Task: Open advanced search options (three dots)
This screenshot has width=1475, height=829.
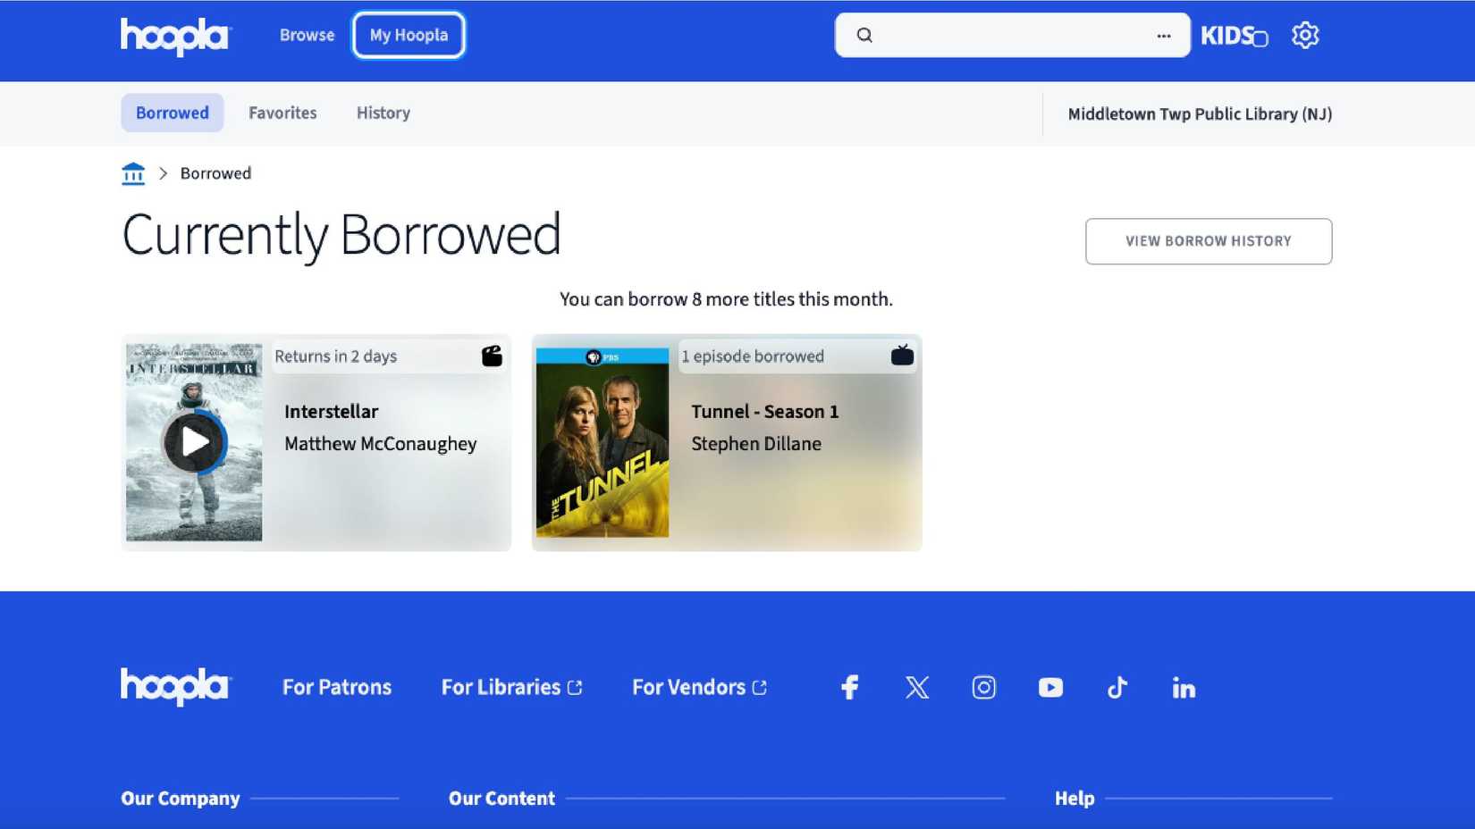Action: click(x=1163, y=36)
